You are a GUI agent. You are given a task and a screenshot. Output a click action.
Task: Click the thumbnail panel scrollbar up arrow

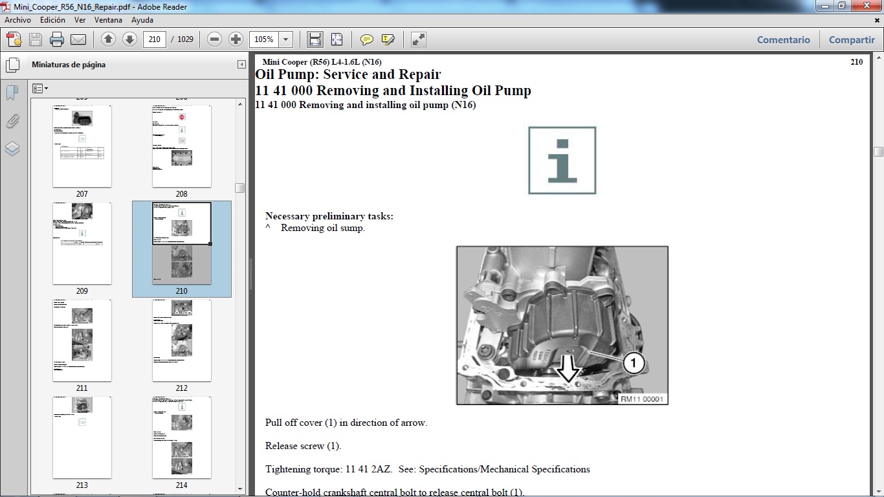click(x=240, y=104)
